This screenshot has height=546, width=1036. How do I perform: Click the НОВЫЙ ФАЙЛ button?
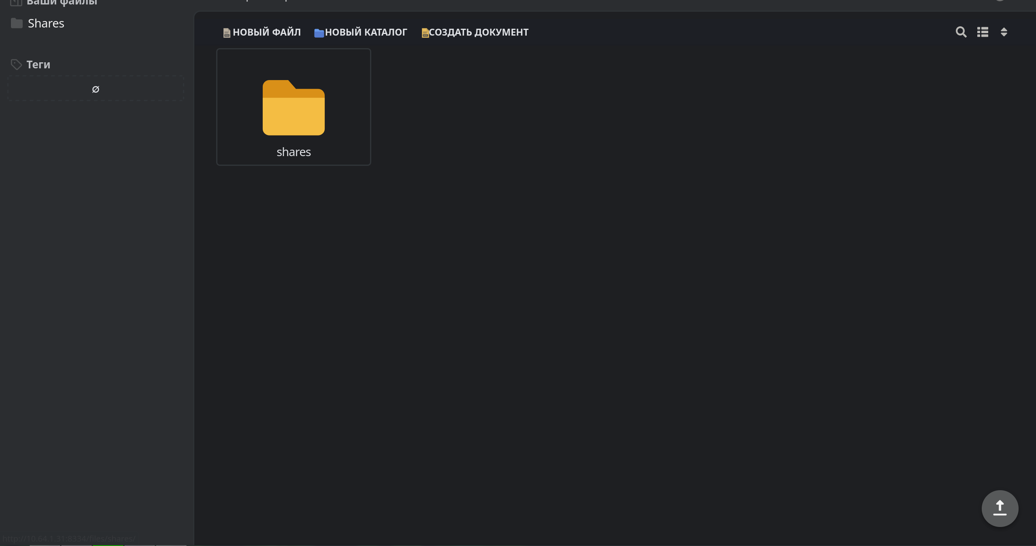[262, 32]
